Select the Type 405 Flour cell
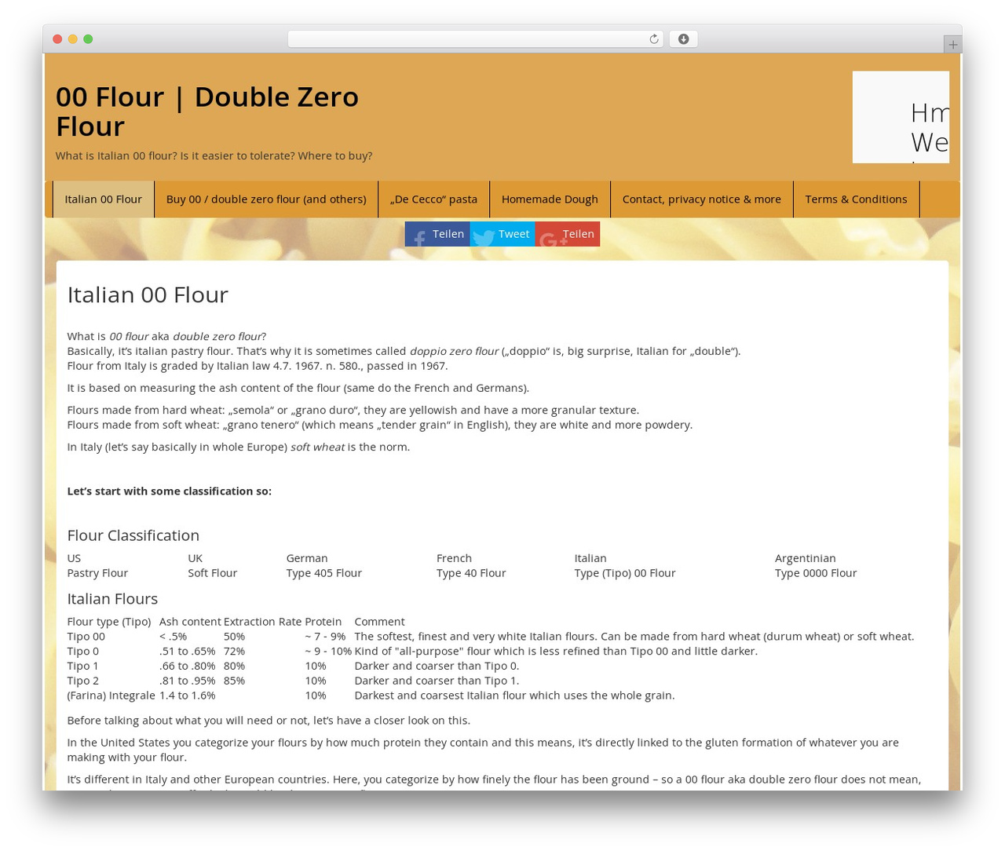Screen dimensions: 1005x851 tap(324, 573)
